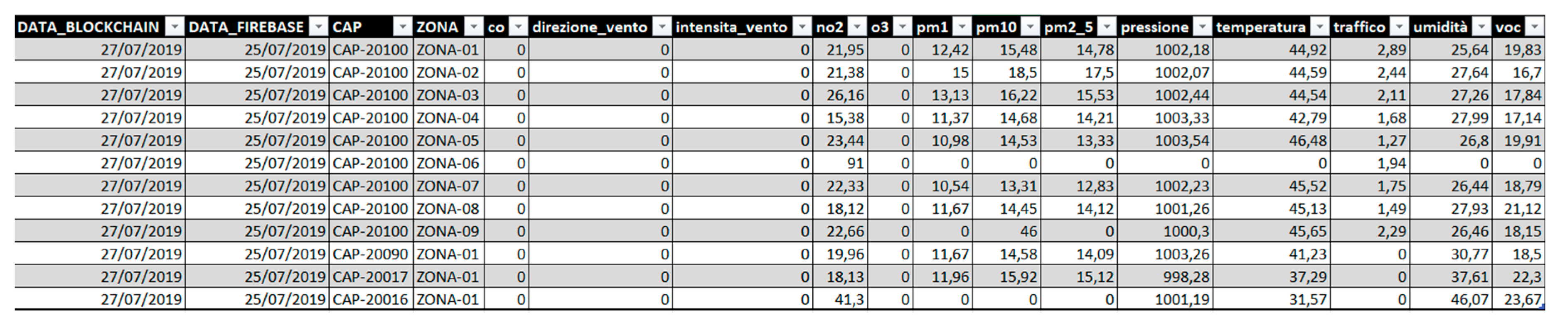This screenshot has width=1560, height=327.
Task: Open the DATA_FIREBASE filter arrow
Action: [x=319, y=27]
